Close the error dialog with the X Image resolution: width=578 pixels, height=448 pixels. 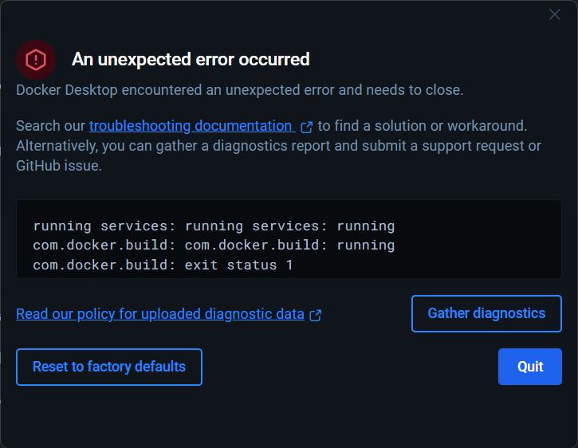[555, 14]
